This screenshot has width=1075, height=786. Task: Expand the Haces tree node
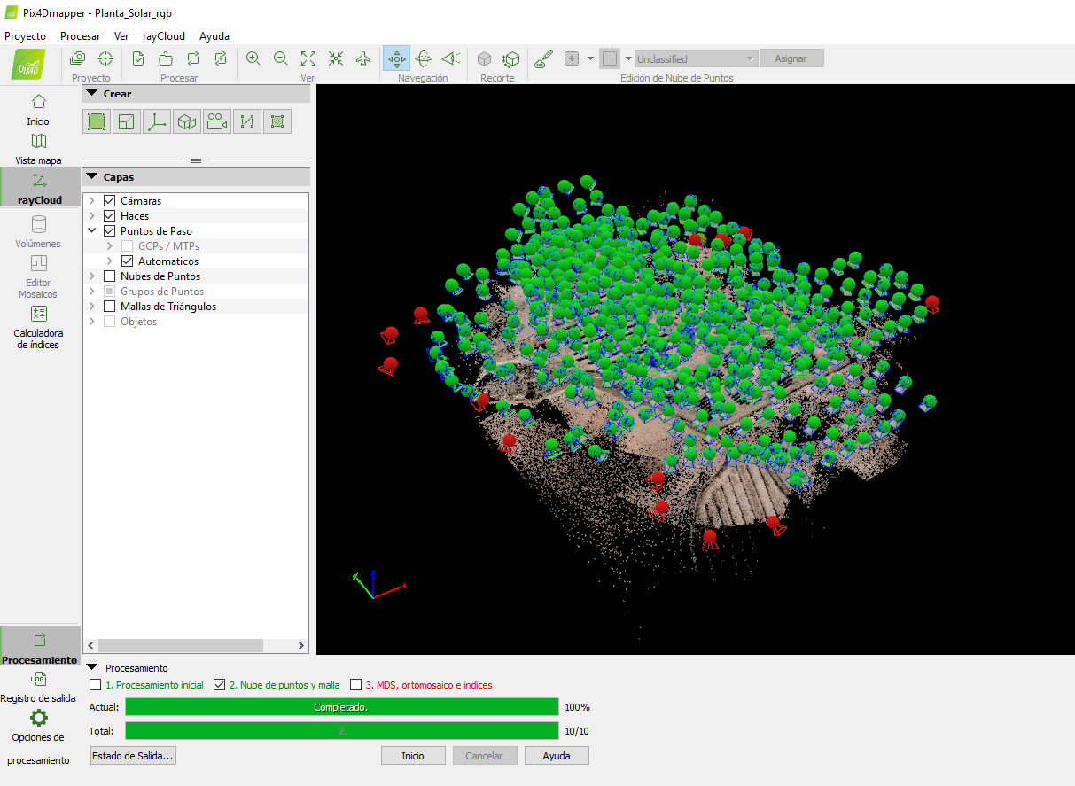coord(92,216)
